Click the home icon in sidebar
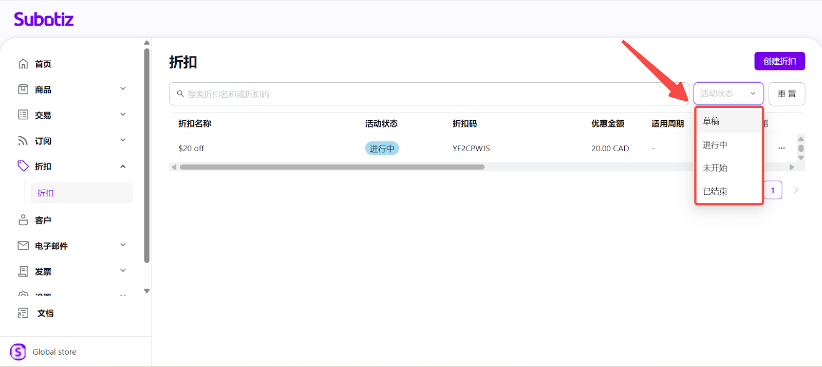Screen dimensions: 822x367 [23, 64]
